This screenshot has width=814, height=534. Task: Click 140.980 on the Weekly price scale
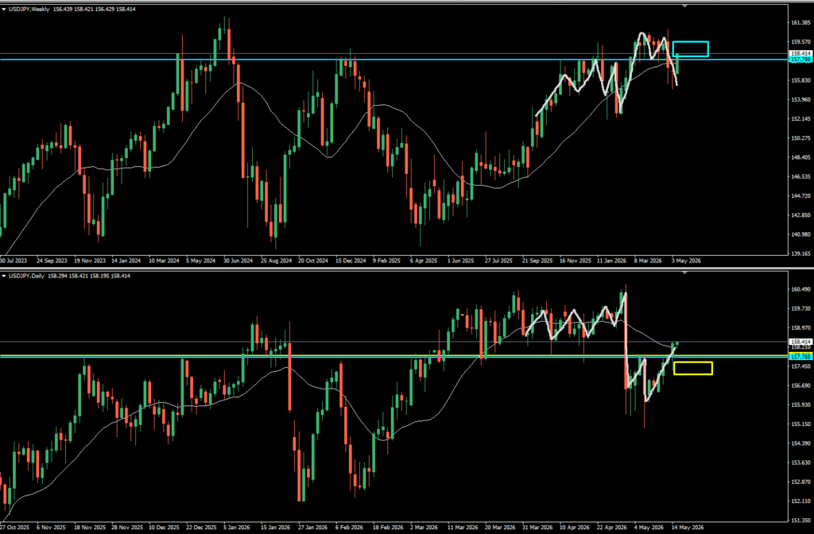coord(801,234)
